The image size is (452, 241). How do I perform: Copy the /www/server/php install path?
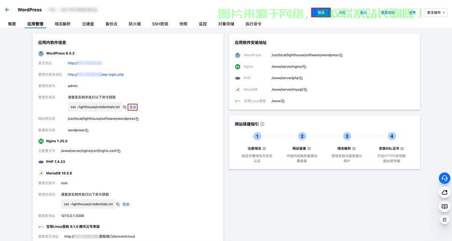[301, 78]
